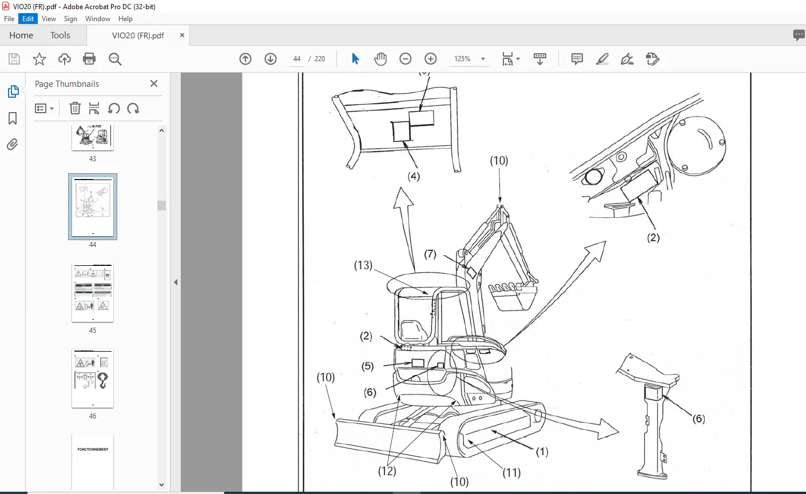The width and height of the screenshot is (806, 494).
Task: Open the Edit menu
Action: coord(28,19)
